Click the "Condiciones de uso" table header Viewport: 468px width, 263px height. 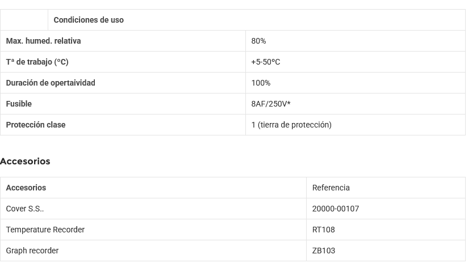(89, 20)
